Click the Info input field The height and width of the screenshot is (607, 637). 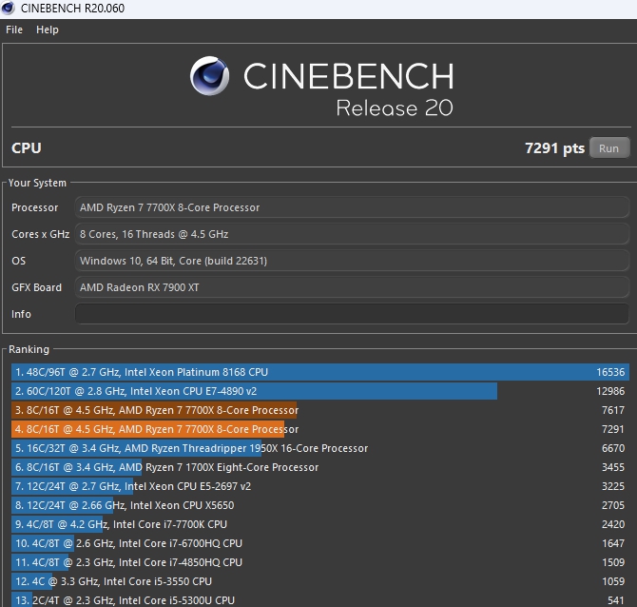point(352,314)
